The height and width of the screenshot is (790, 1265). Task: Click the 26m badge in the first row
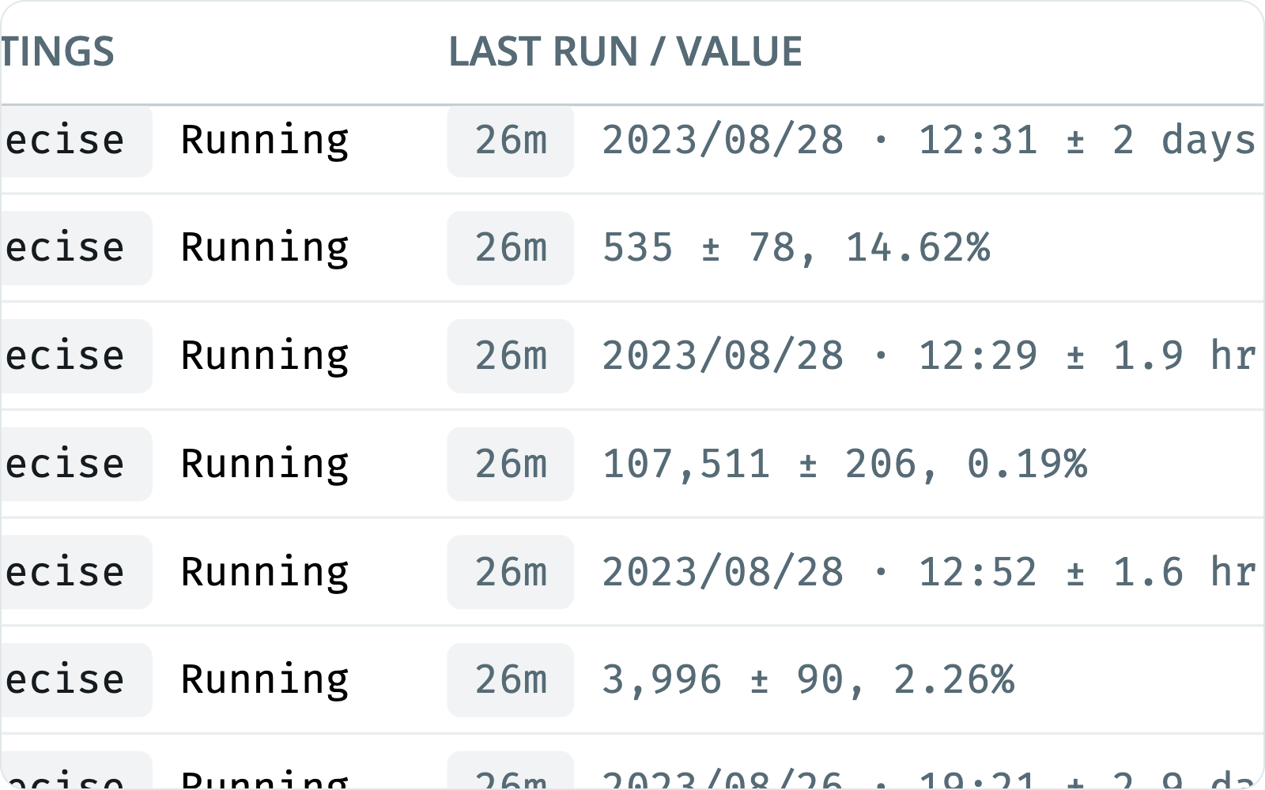(x=510, y=140)
